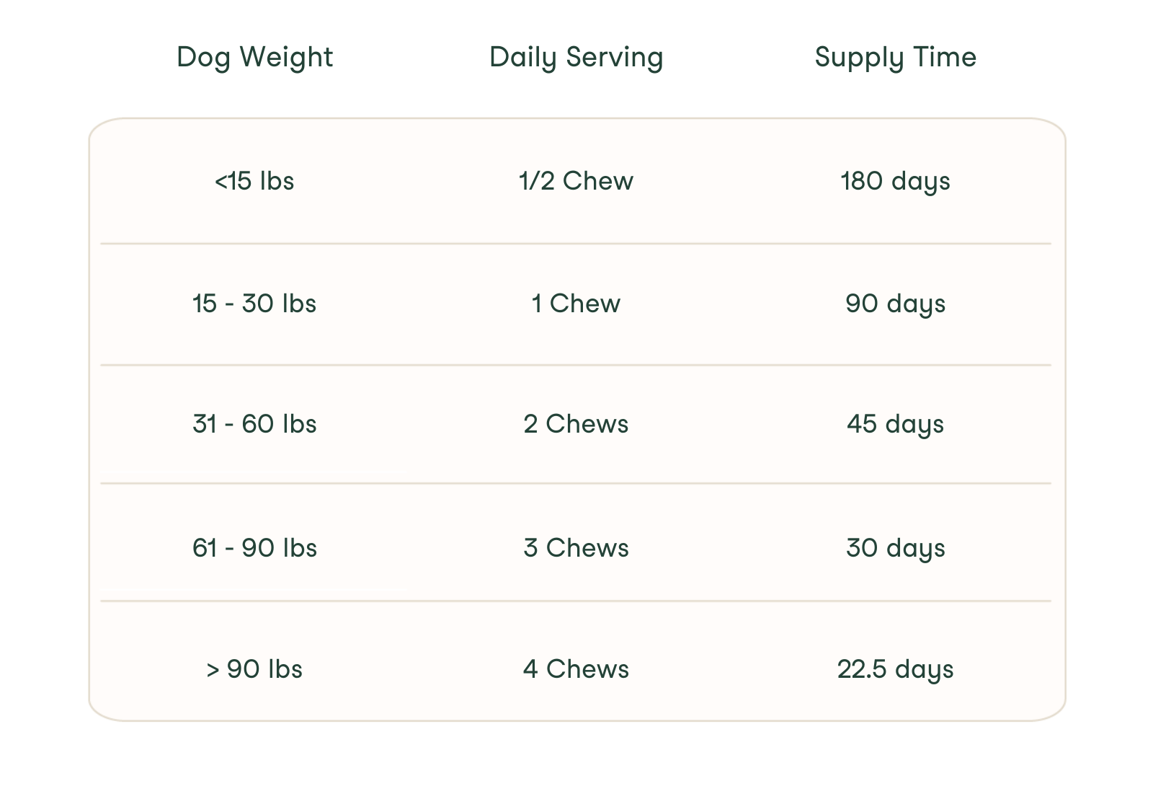Select the 90 days supply cell
The image size is (1153, 786).
tap(895, 304)
